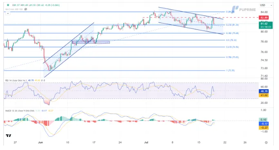Image resolution: width=279 pixels, height=150 pixels.
Task: Click the green 81.62 current price label
Action: coord(266,25)
